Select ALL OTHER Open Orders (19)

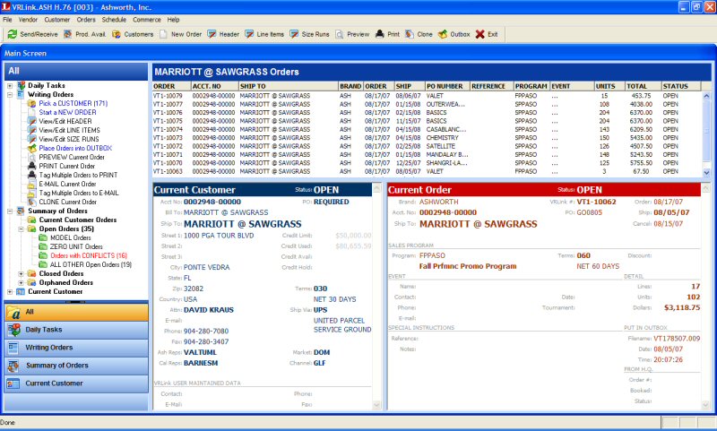point(91,264)
